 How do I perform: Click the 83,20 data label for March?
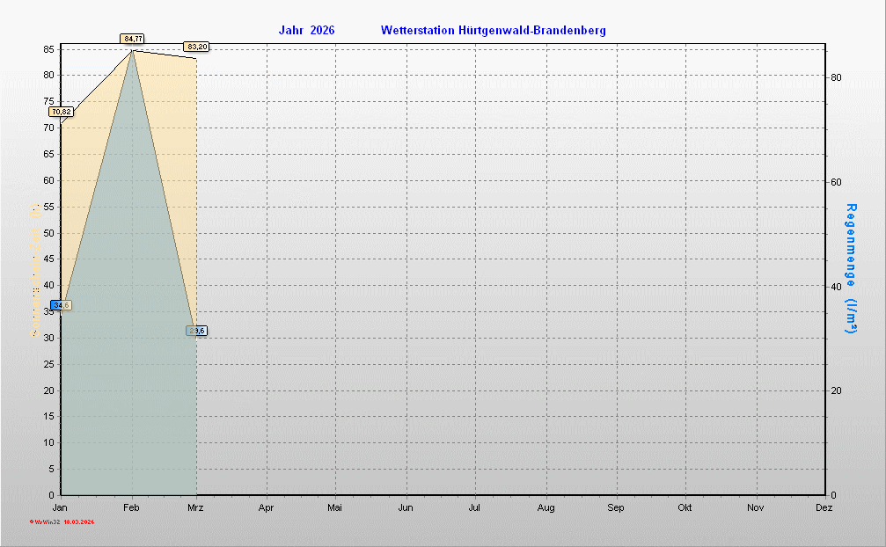pyautogui.click(x=196, y=47)
